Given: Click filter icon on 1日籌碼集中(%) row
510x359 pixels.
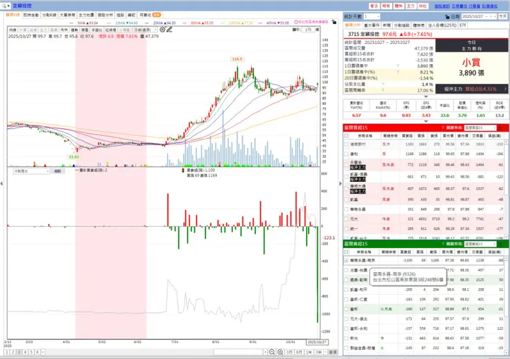Looking at the screenshot, I should [x=398, y=72].
